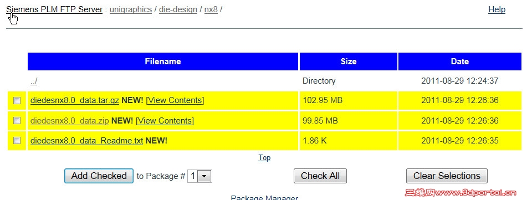The height and width of the screenshot is (200, 527).
Task: Open the nx8 breadcrumb link
Action: coord(211,9)
